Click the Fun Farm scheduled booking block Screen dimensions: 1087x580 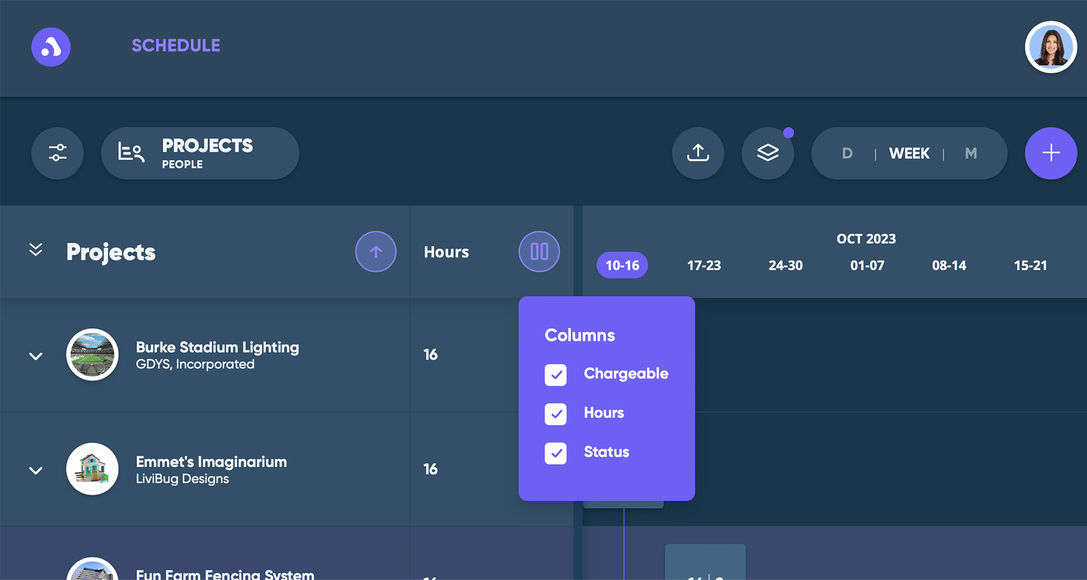[705, 562]
